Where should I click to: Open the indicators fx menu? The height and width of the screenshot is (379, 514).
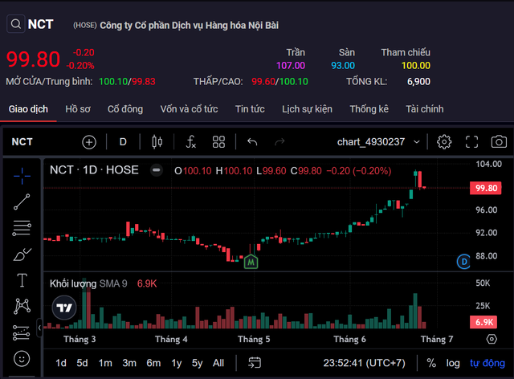pos(191,142)
